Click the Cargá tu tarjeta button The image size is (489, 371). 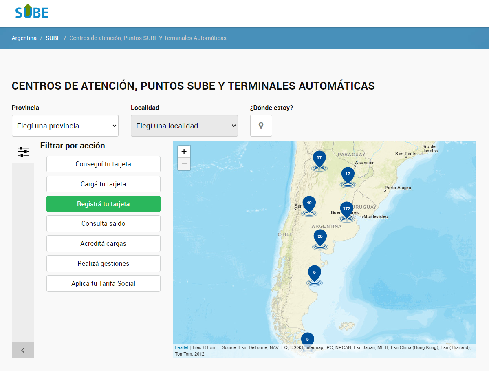coord(103,184)
